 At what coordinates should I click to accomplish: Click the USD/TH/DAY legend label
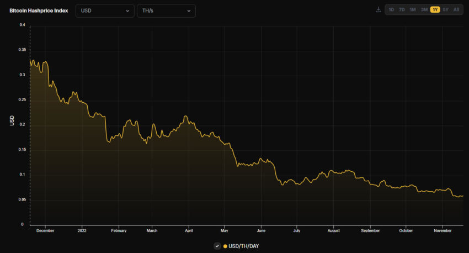click(x=243, y=246)
